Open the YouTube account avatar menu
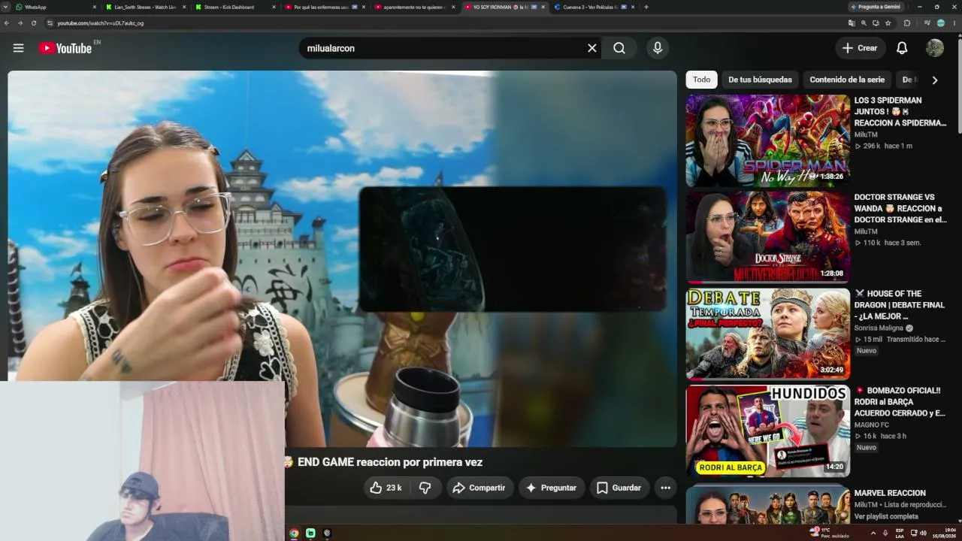 [x=935, y=48]
